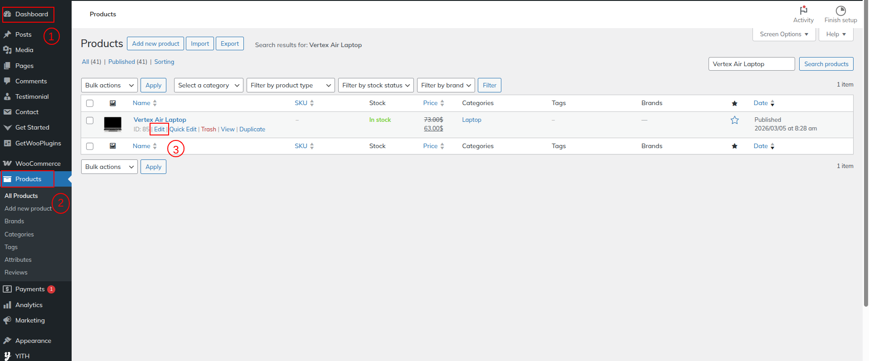The image size is (869, 361).
Task: Tick the select-all checkbox in table footer
Action: tap(90, 146)
